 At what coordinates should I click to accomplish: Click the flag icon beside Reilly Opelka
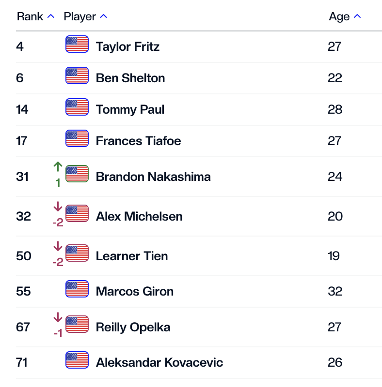77,325
